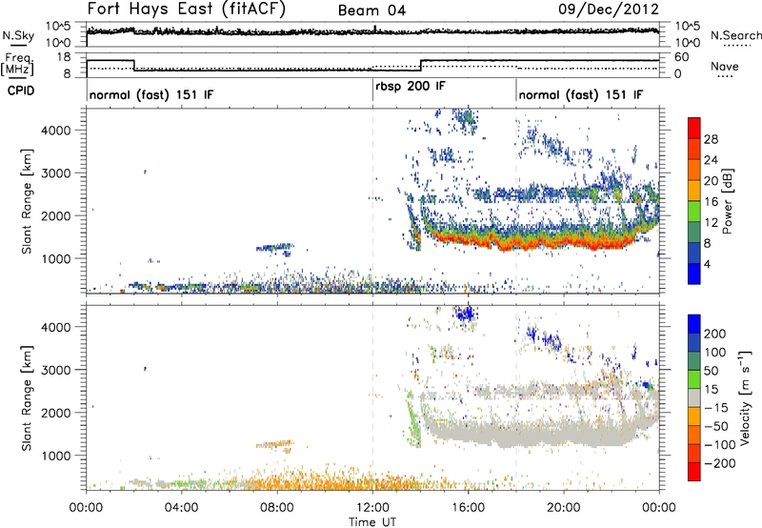The image size is (762, 528).
Task: Click the noise trace in the N.Sky panel
Action: [372, 32]
